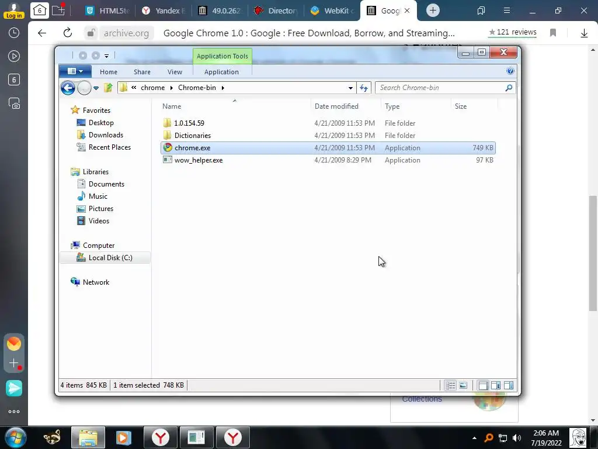Switch to the HTML5test tab
The width and height of the screenshot is (598, 449).
point(107,11)
